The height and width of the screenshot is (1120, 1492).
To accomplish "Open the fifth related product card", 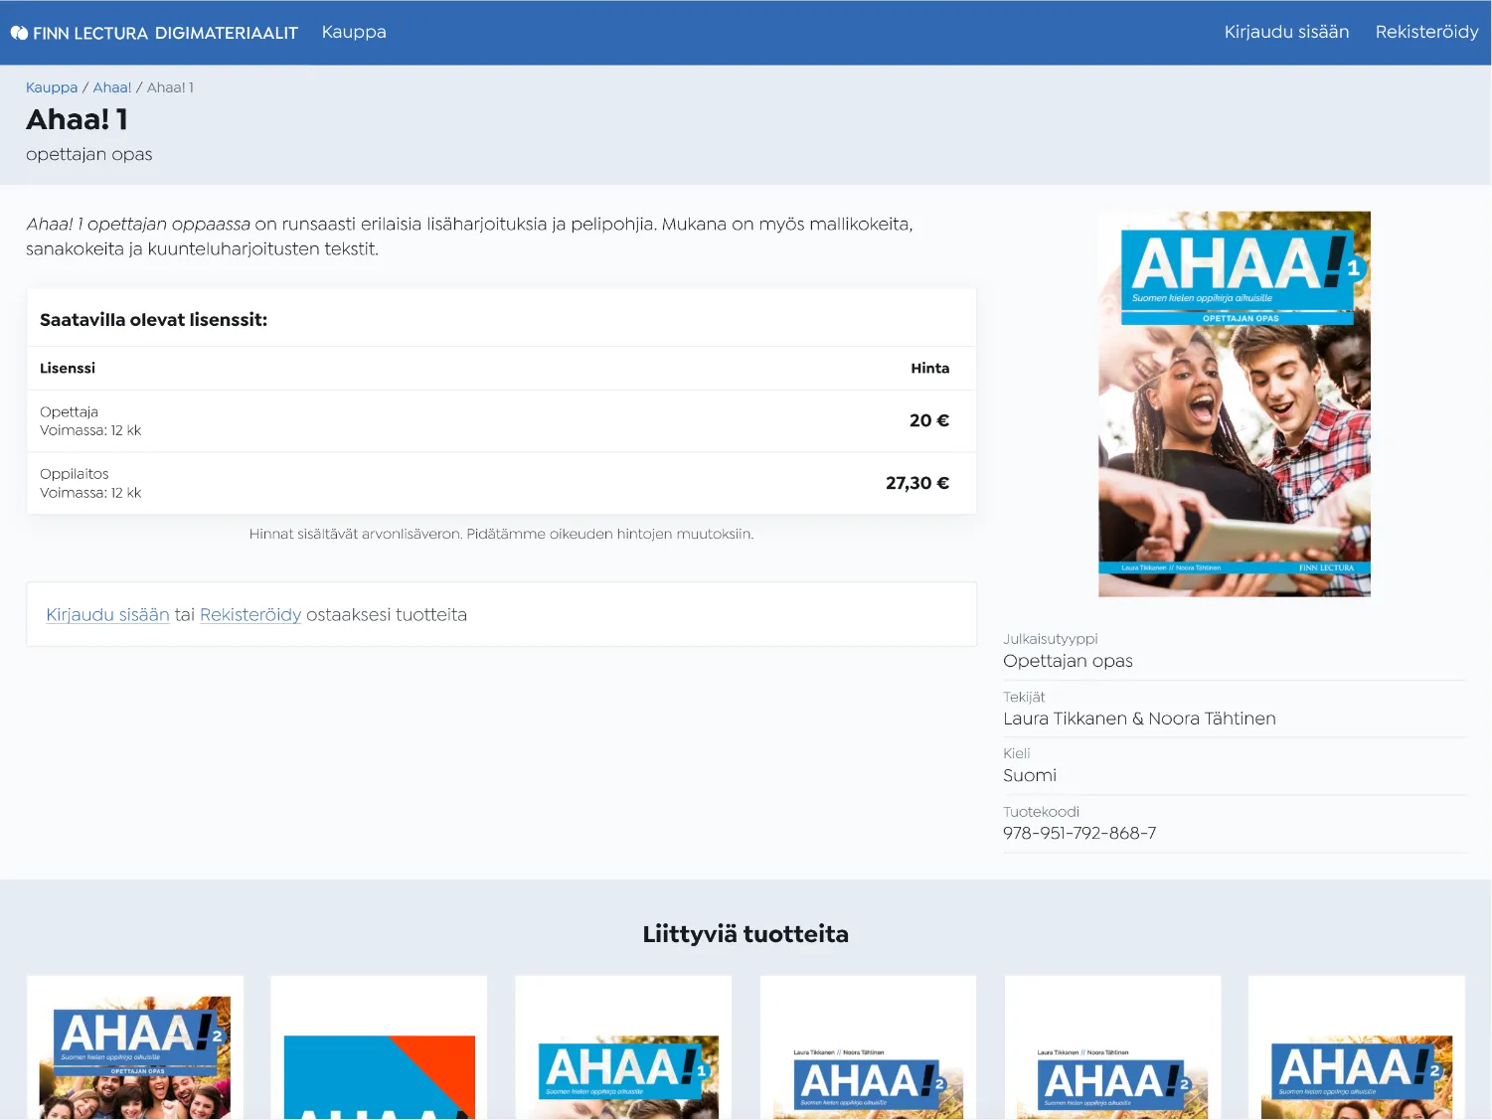I will [x=1112, y=1048].
